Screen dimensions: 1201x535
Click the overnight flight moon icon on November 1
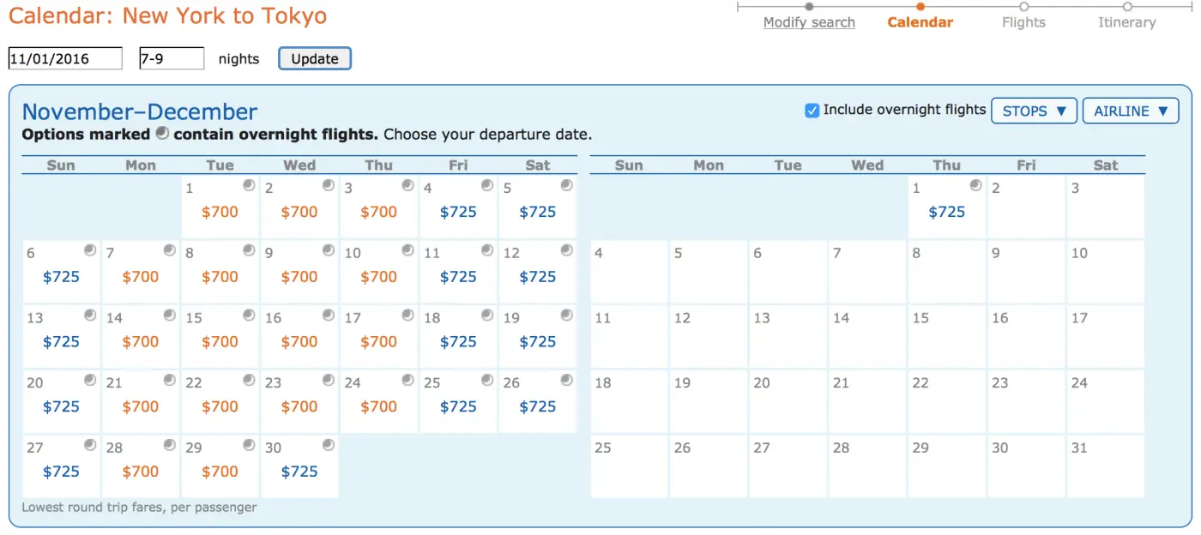coord(248,186)
